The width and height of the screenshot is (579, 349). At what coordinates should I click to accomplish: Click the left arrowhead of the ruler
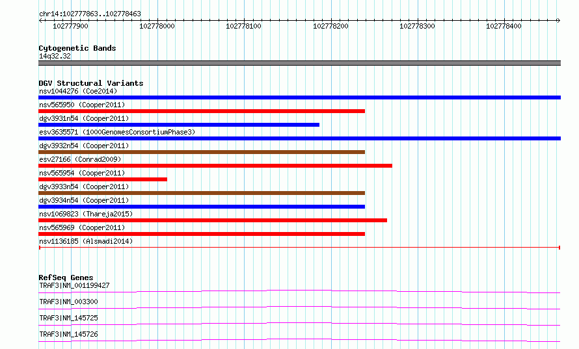40,20
